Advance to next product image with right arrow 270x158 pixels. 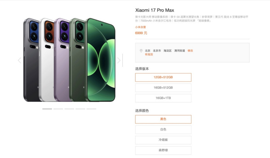[x=119, y=60]
